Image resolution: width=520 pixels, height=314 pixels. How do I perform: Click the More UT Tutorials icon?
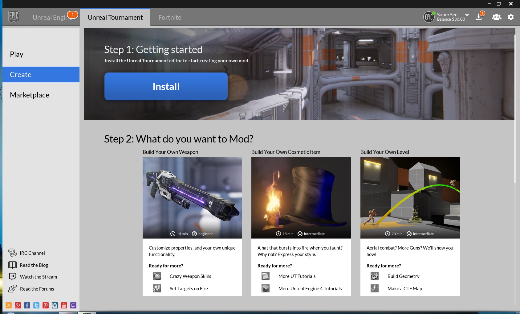(x=266, y=276)
